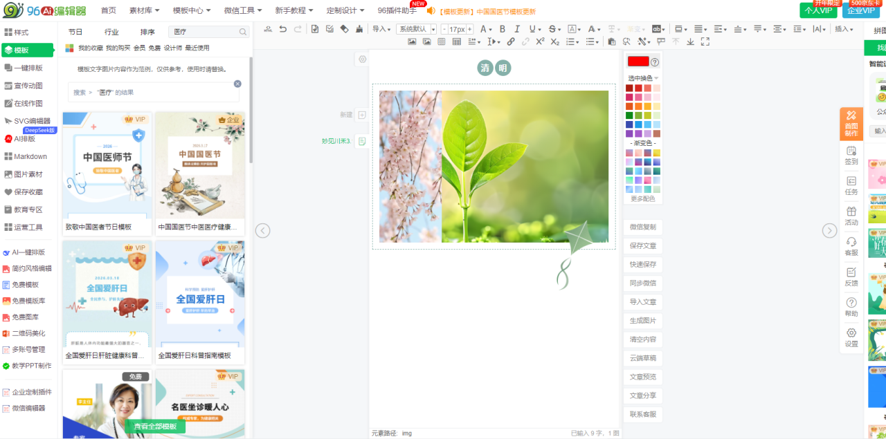Viewport: 886px width, 439px height.
Task: Click the 保存文章 button
Action: [x=642, y=246]
